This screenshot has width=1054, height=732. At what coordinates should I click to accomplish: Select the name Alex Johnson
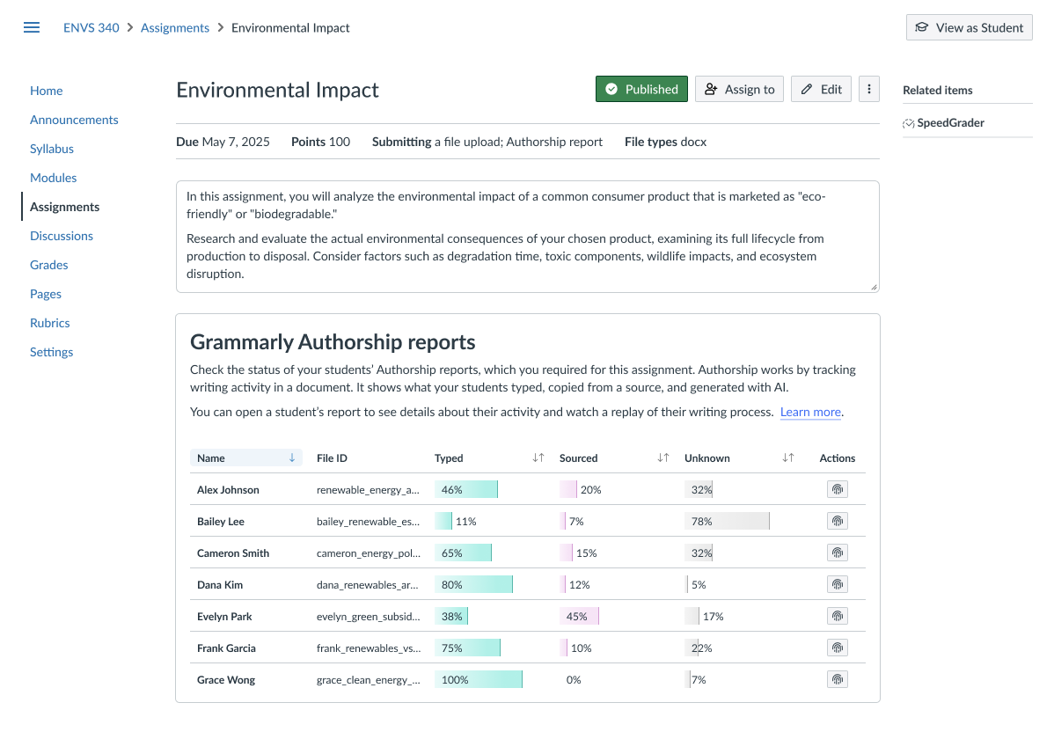click(228, 490)
